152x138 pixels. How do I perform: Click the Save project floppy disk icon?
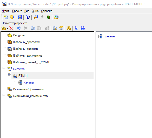point(20,17)
